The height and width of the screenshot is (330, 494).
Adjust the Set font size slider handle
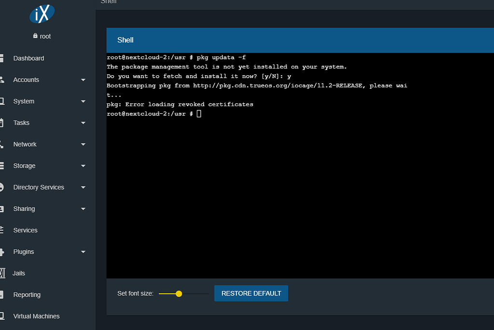click(179, 293)
